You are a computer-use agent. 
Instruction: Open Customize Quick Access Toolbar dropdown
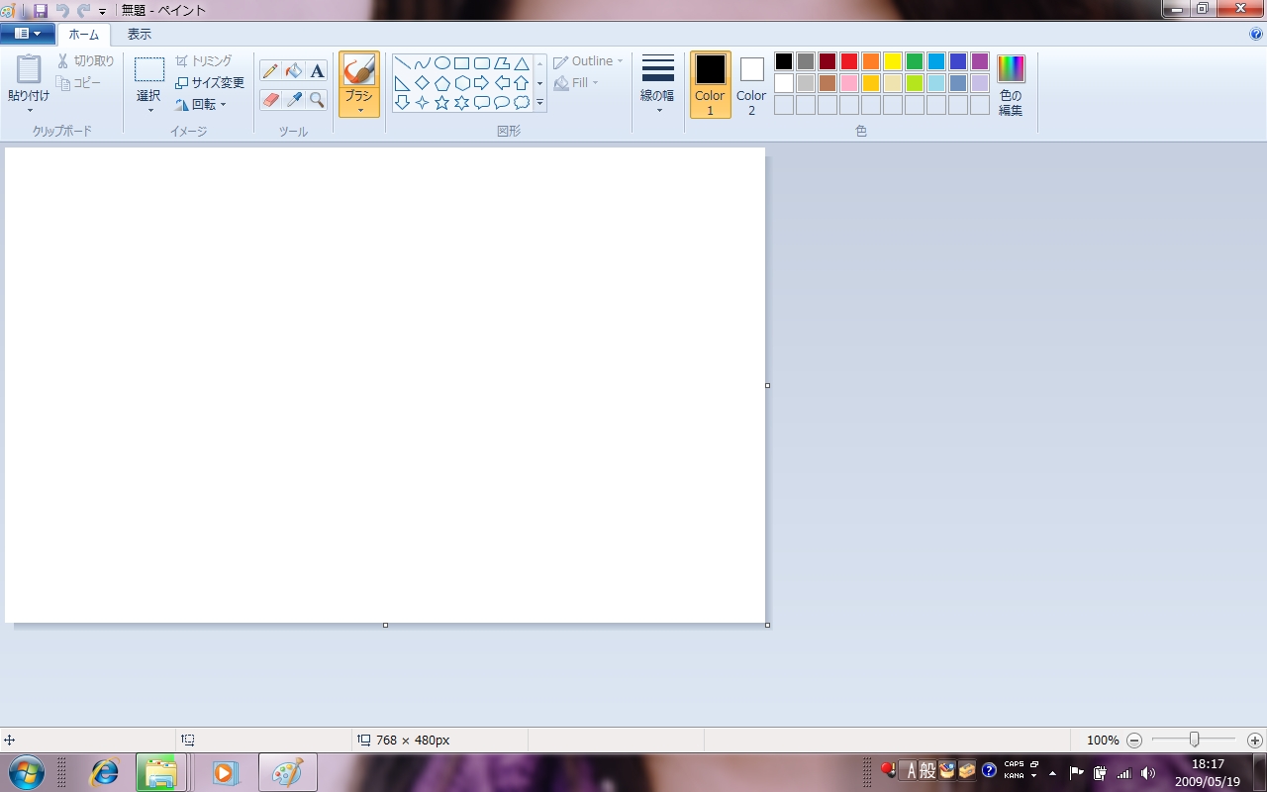[102, 11]
